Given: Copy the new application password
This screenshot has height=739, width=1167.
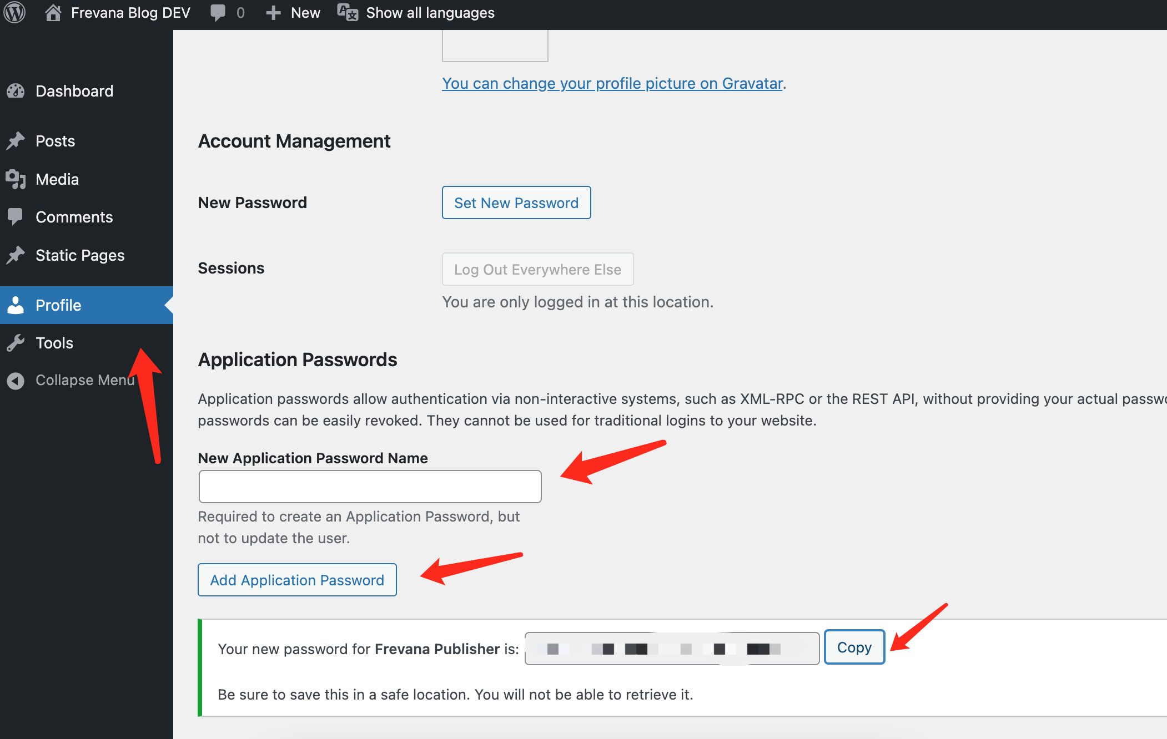Looking at the screenshot, I should pyautogui.click(x=854, y=647).
